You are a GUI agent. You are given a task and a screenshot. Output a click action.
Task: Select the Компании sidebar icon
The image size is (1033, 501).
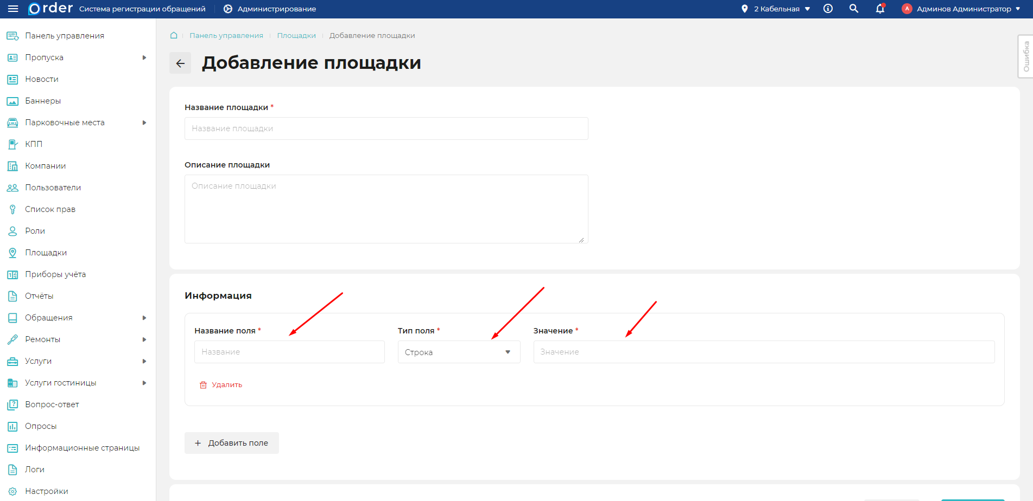click(x=12, y=165)
